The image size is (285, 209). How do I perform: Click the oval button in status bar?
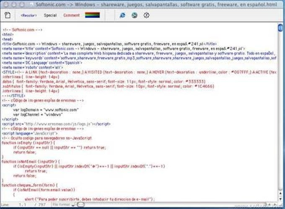[81, 205]
